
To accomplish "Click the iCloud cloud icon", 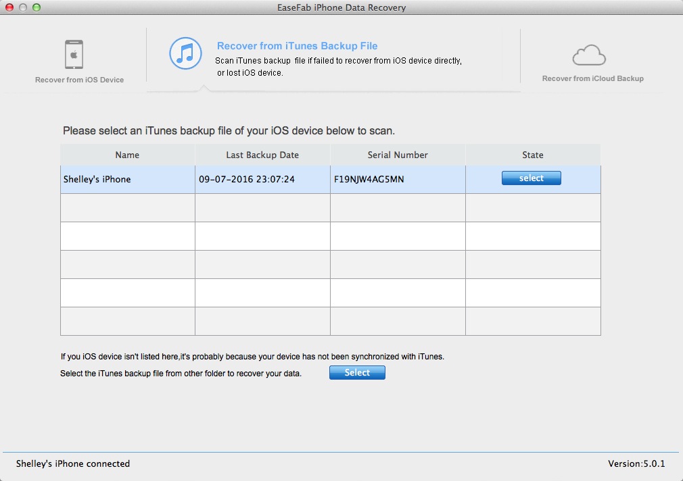I will (x=589, y=55).
